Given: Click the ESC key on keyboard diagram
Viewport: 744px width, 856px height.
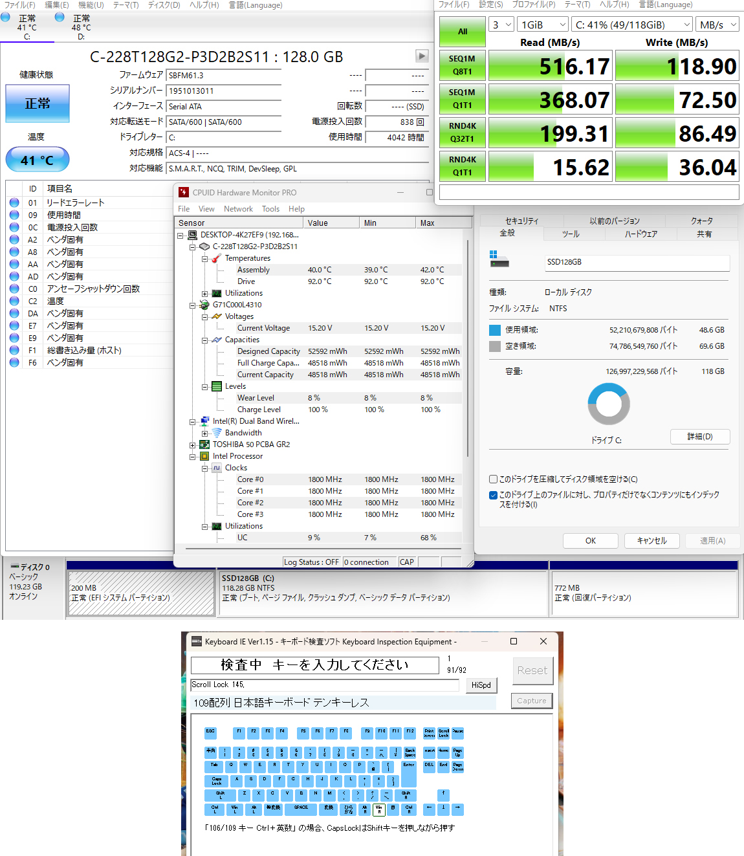Looking at the screenshot, I should tap(210, 732).
